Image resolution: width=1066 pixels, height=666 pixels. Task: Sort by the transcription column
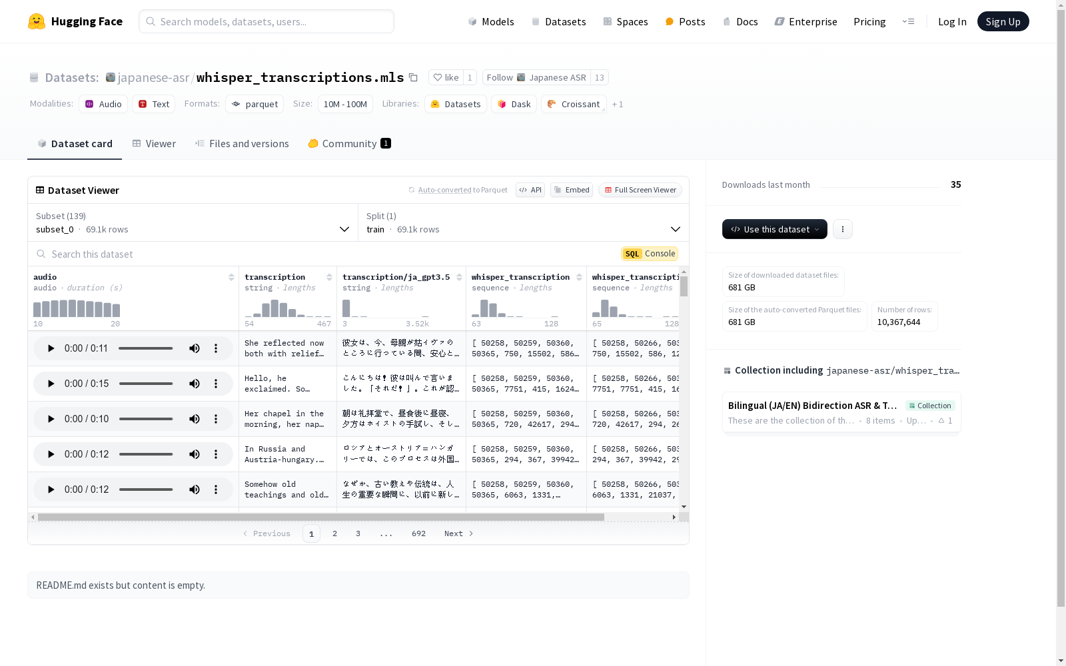pyautogui.click(x=329, y=277)
